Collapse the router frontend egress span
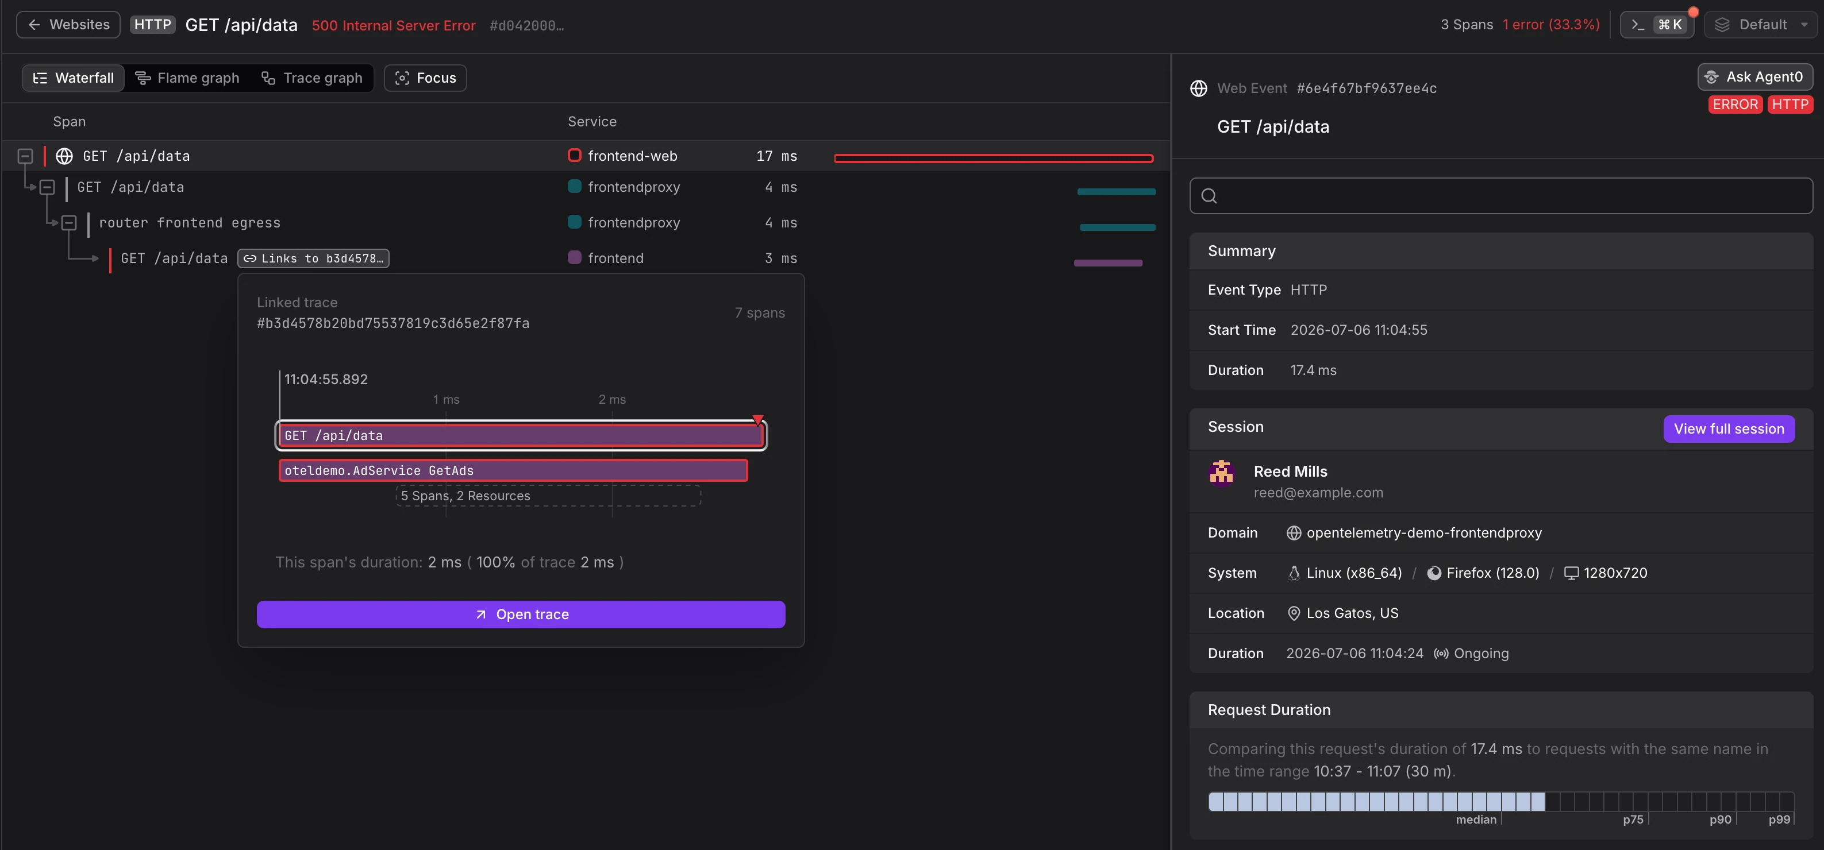 pos(70,222)
